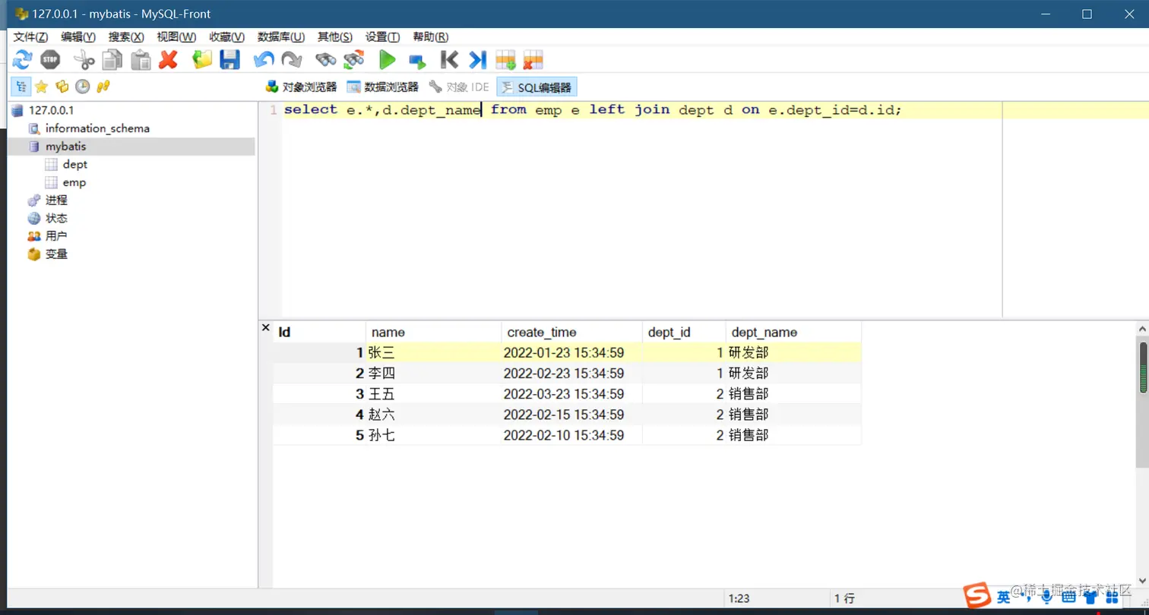The width and height of the screenshot is (1149, 615).
Task: Run the query with the green play icon
Action: coord(388,59)
